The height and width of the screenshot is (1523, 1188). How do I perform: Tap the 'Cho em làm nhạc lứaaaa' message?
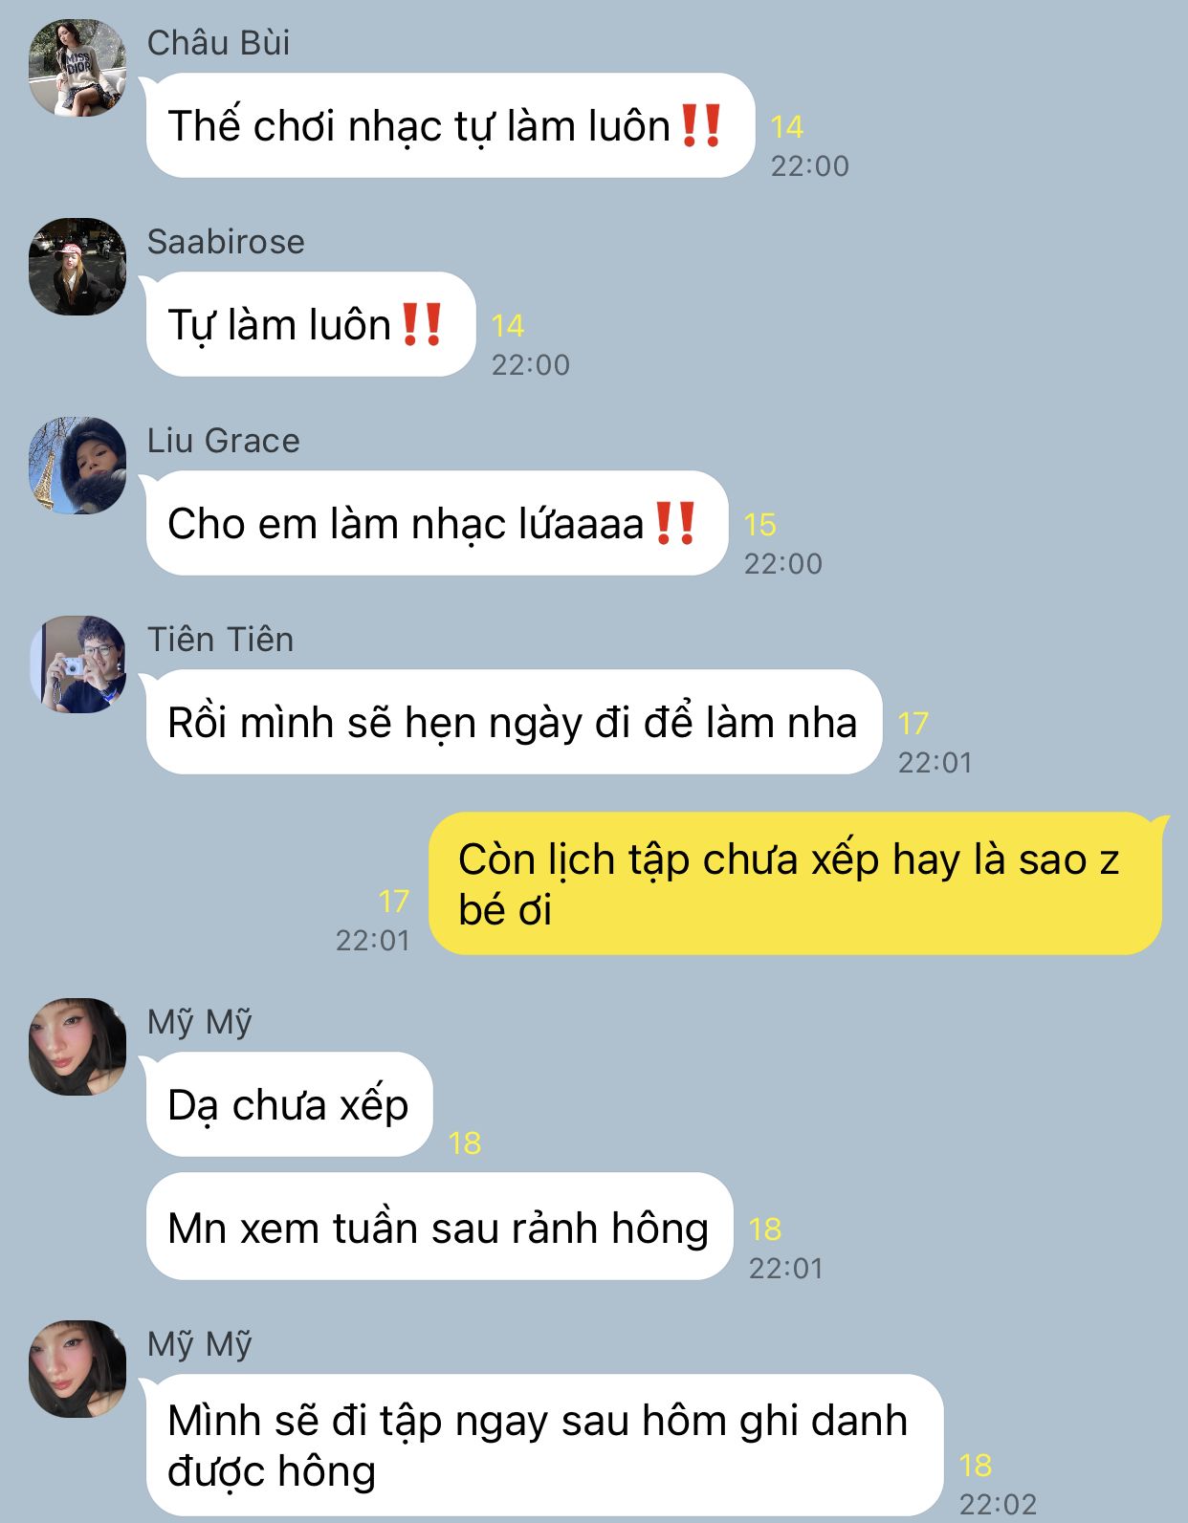(436, 523)
